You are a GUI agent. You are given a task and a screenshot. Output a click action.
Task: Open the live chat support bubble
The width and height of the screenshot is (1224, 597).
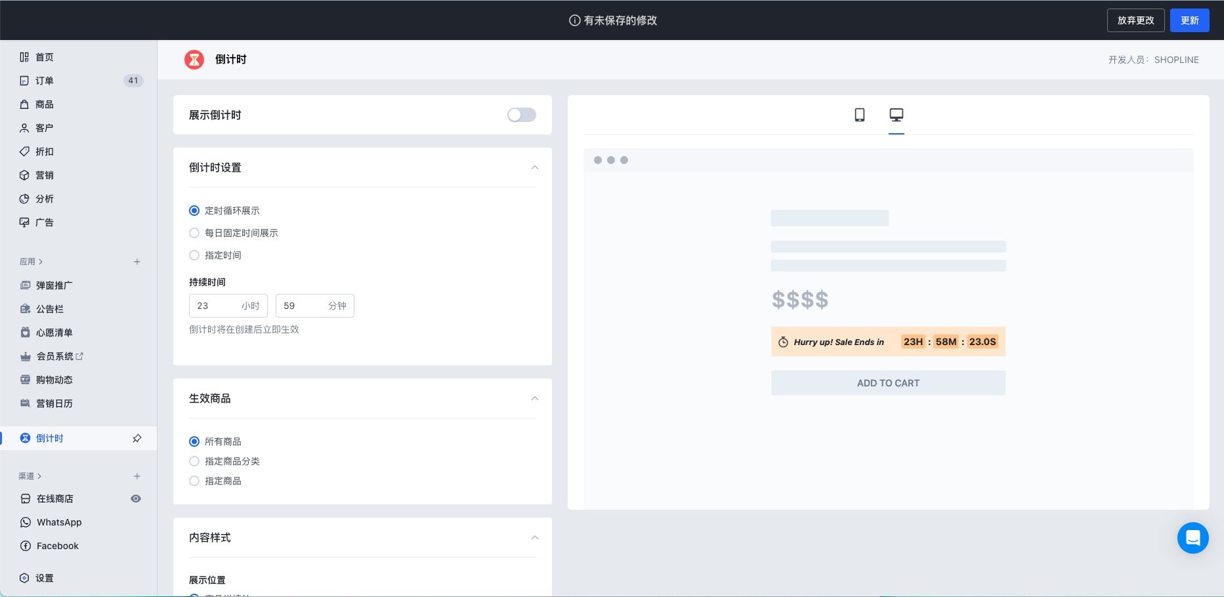tap(1192, 538)
